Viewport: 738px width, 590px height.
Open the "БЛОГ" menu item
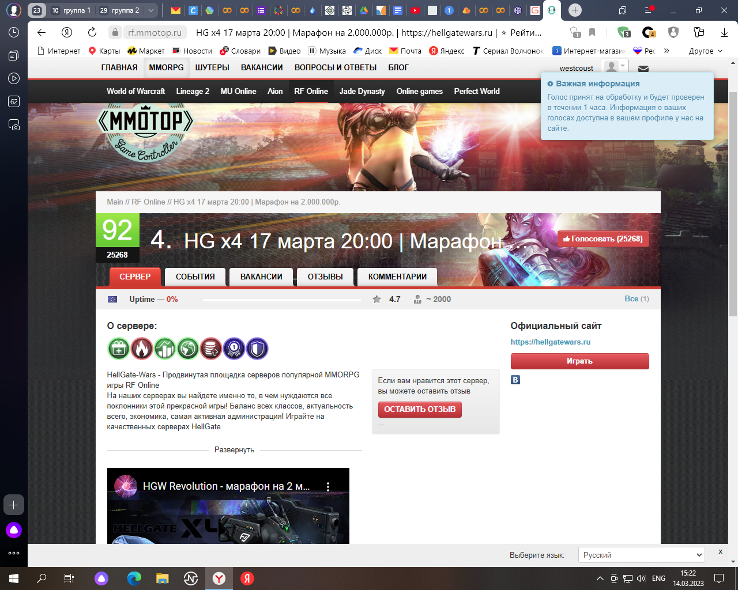pos(398,67)
